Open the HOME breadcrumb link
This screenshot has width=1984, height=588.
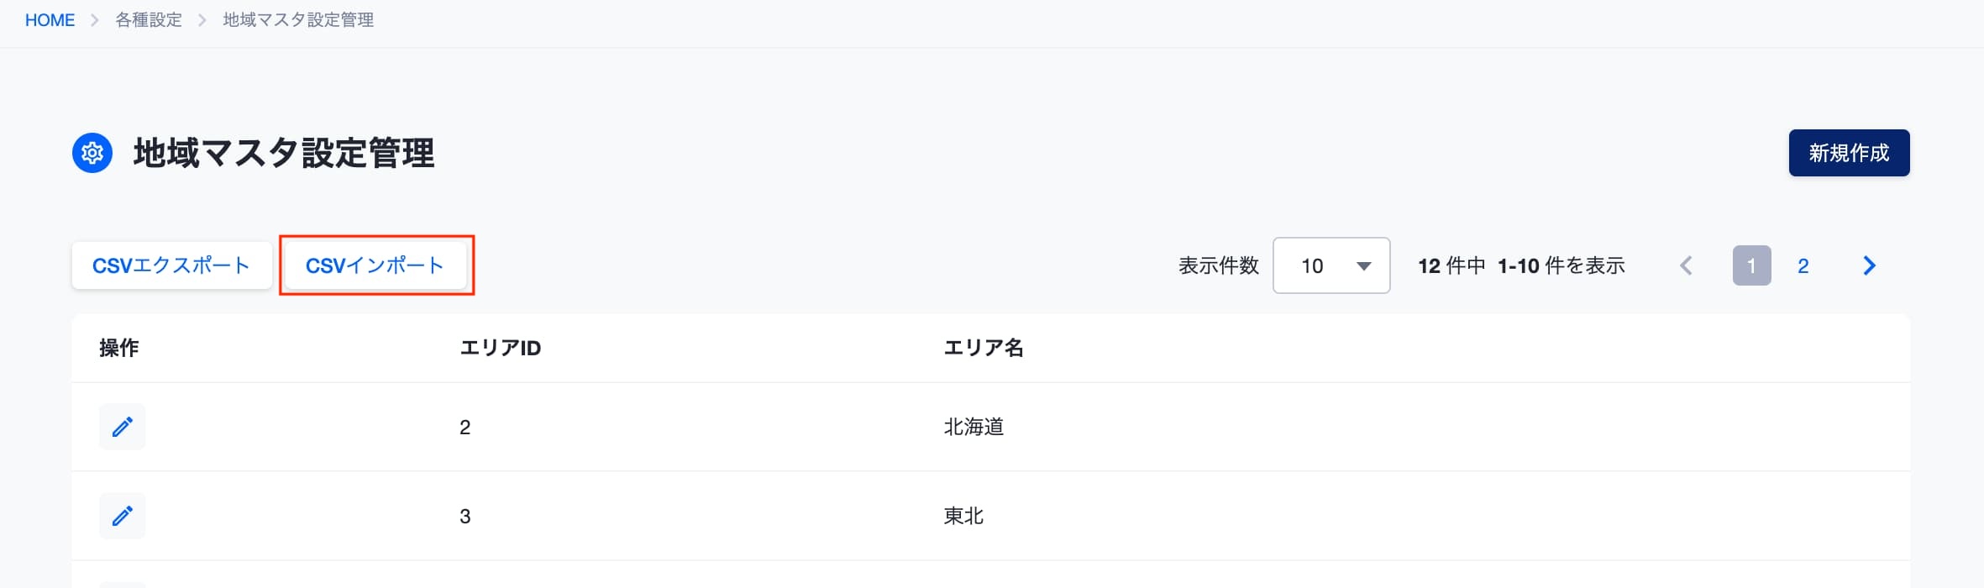[50, 20]
